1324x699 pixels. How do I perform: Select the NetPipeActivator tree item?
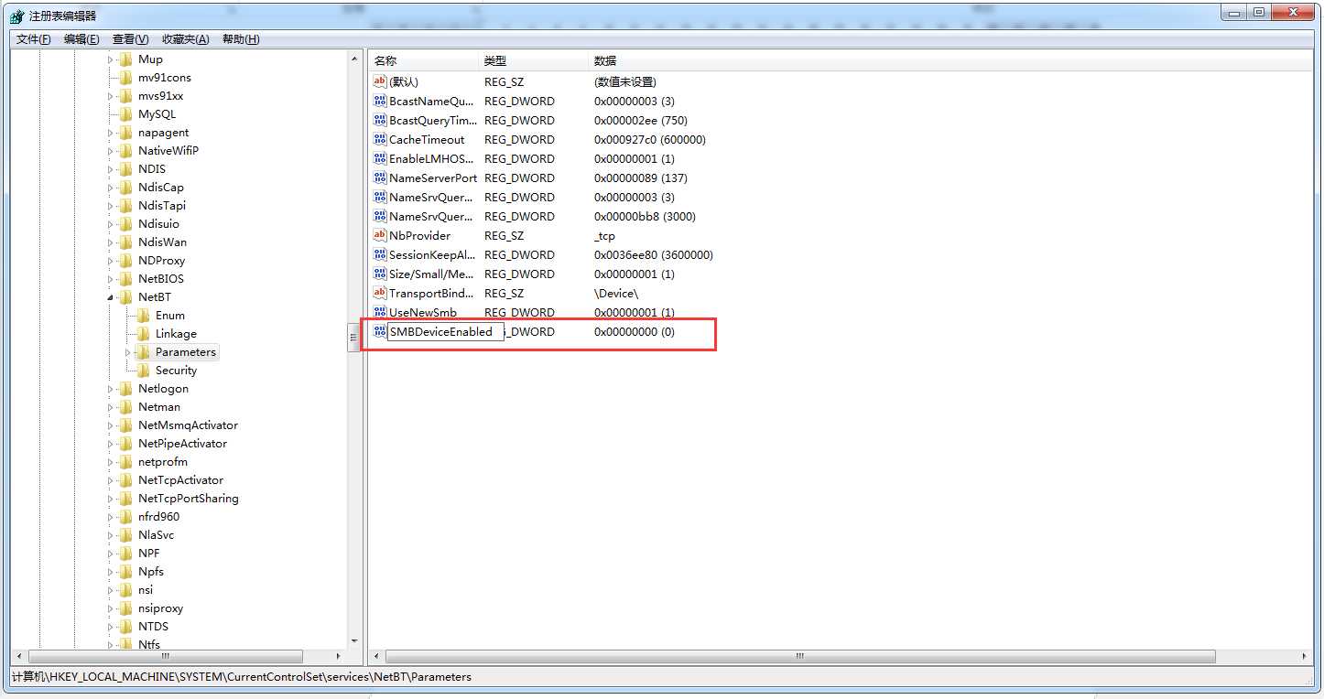pyautogui.click(x=182, y=444)
